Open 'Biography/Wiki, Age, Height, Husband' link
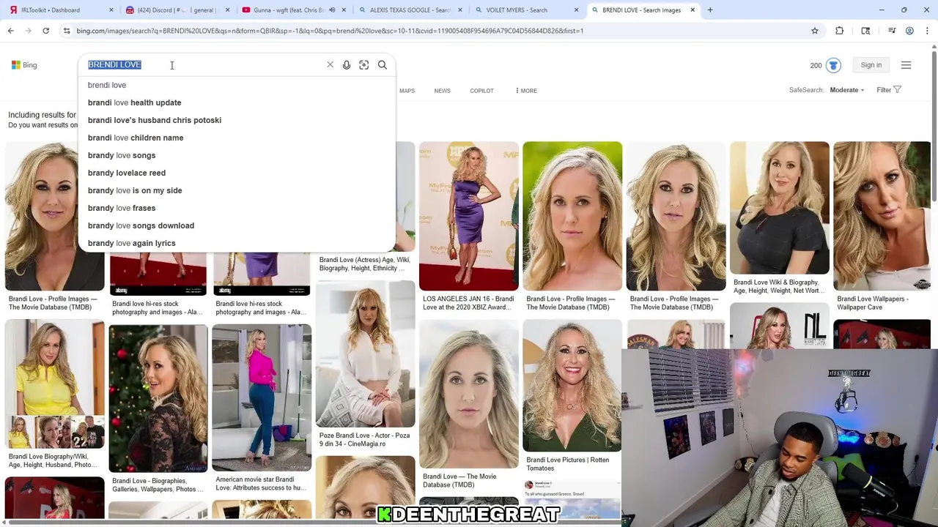Image resolution: width=938 pixels, height=527 pixels. click(x=53, y=460)
